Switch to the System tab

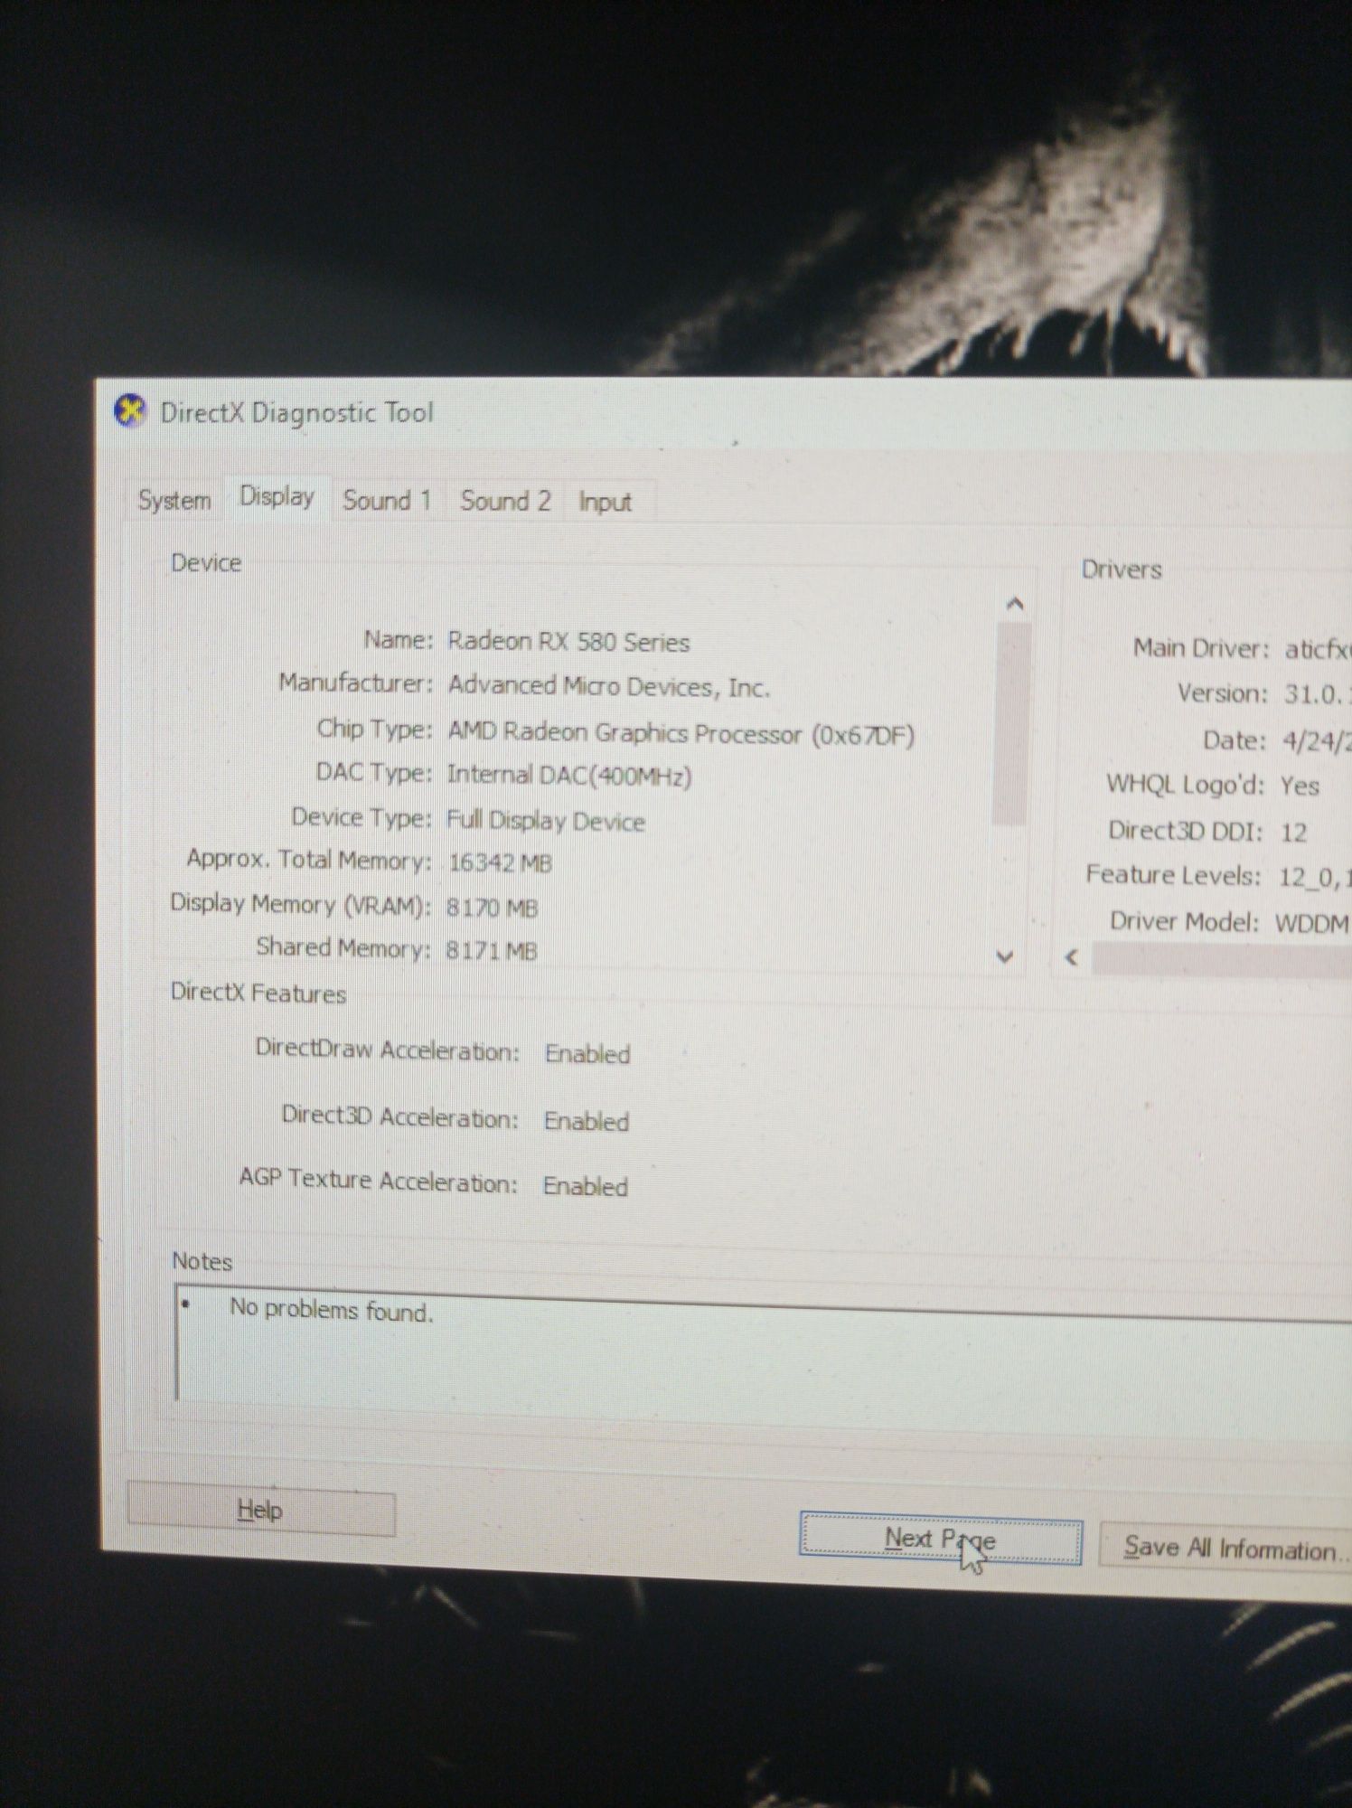[174, 500]
